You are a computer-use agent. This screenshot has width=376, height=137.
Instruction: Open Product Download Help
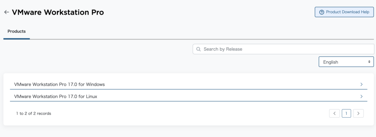[x=344, y=12]
